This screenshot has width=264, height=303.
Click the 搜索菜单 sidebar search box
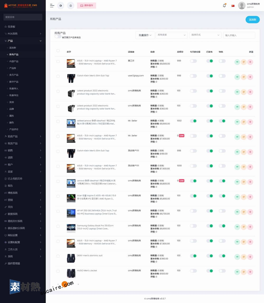[x=23, y=17]
